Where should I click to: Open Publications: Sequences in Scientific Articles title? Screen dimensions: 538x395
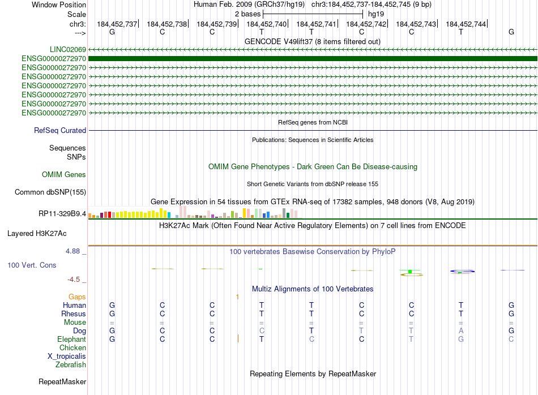(313, 140)
